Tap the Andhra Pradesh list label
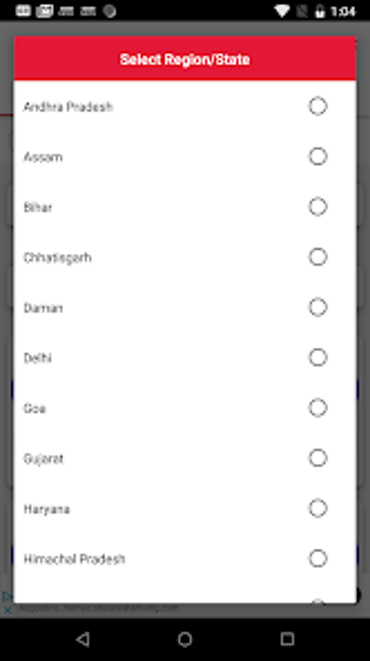 click(x=68, y=107)
